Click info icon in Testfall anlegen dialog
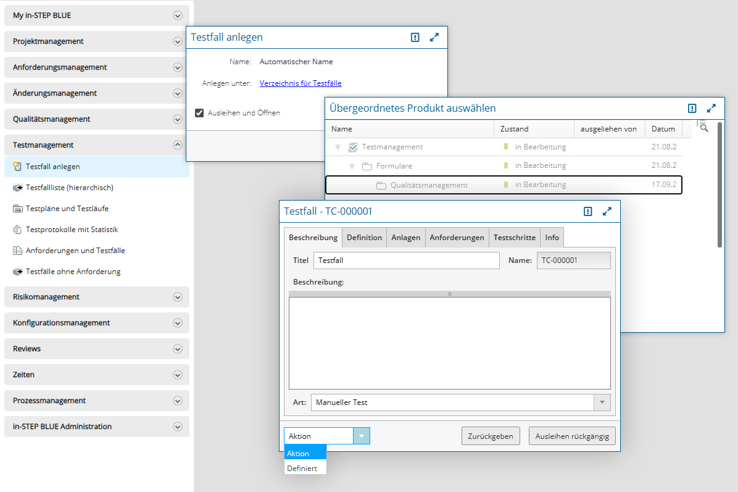This screenshot has width=738, height=492. (415, 38)
